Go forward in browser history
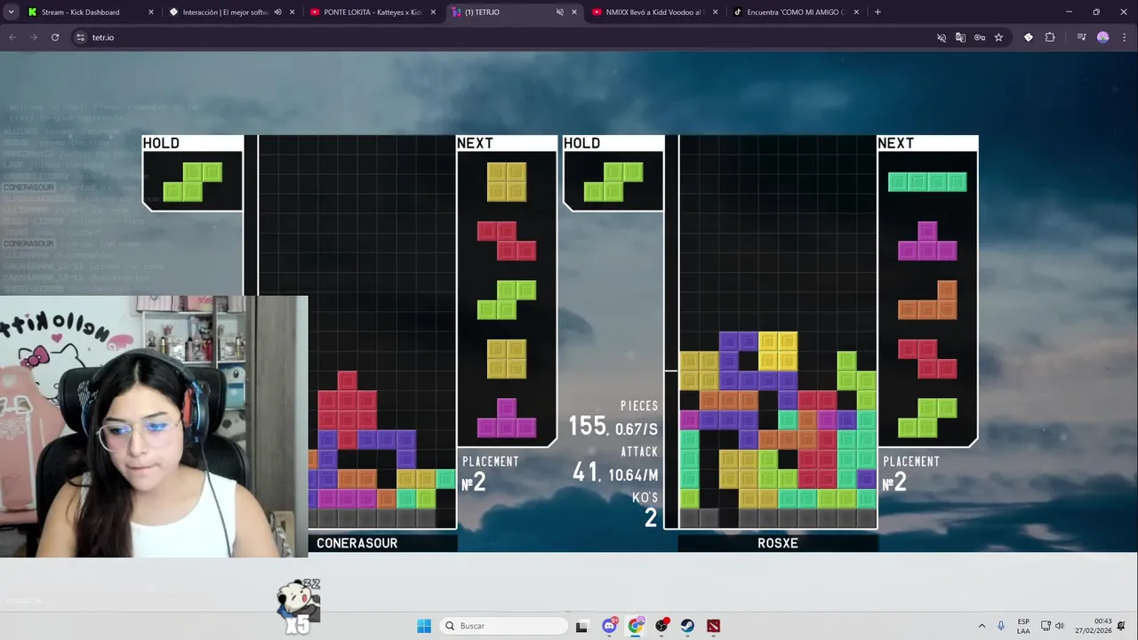 (x=33, y=37)
